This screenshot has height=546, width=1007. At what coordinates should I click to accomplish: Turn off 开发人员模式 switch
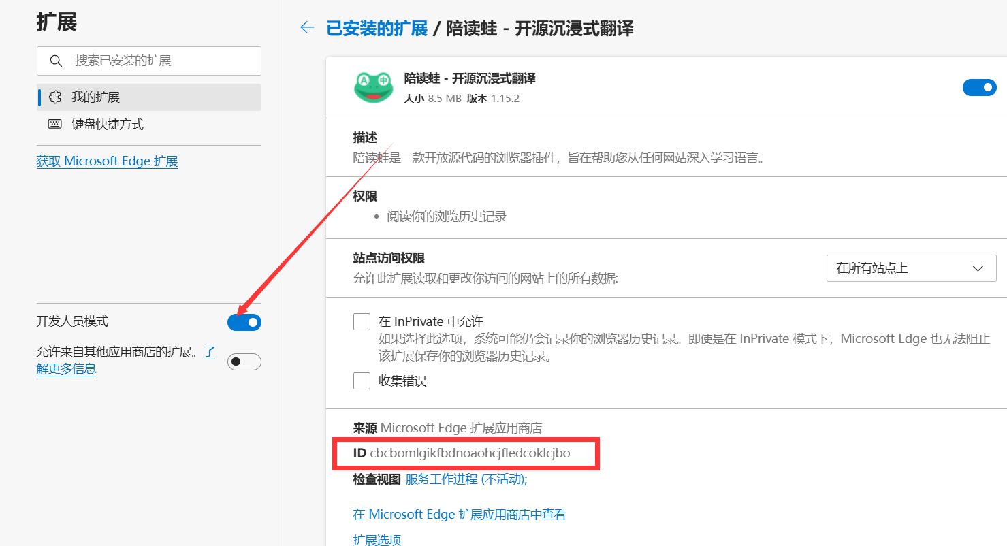coord(244,322)
